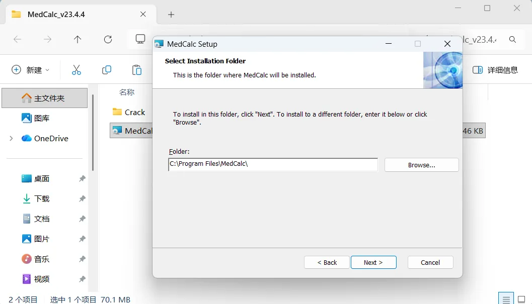Image resolution: width=532 pixels, height=304 pixels.
Task: Click the pin icon beside 音乐
Action: [82, 259]
